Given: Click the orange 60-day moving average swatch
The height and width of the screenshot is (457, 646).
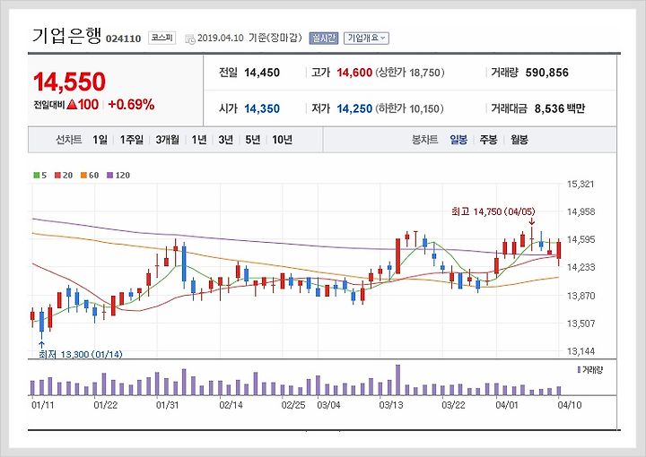Looking at the screenshot, I should pyautogui.click(x=83, y=176).
